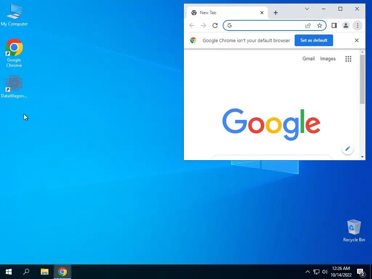The width and height of the screenshot is (372, 279).
Task: Dismiss the default browser infobar
Action: (x=356, y=40)
